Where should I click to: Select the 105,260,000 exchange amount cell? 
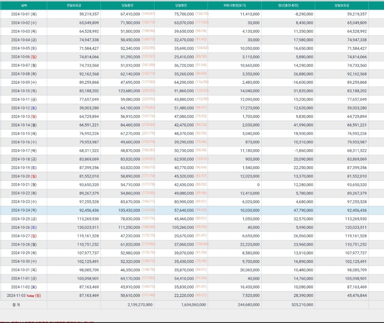183,228
